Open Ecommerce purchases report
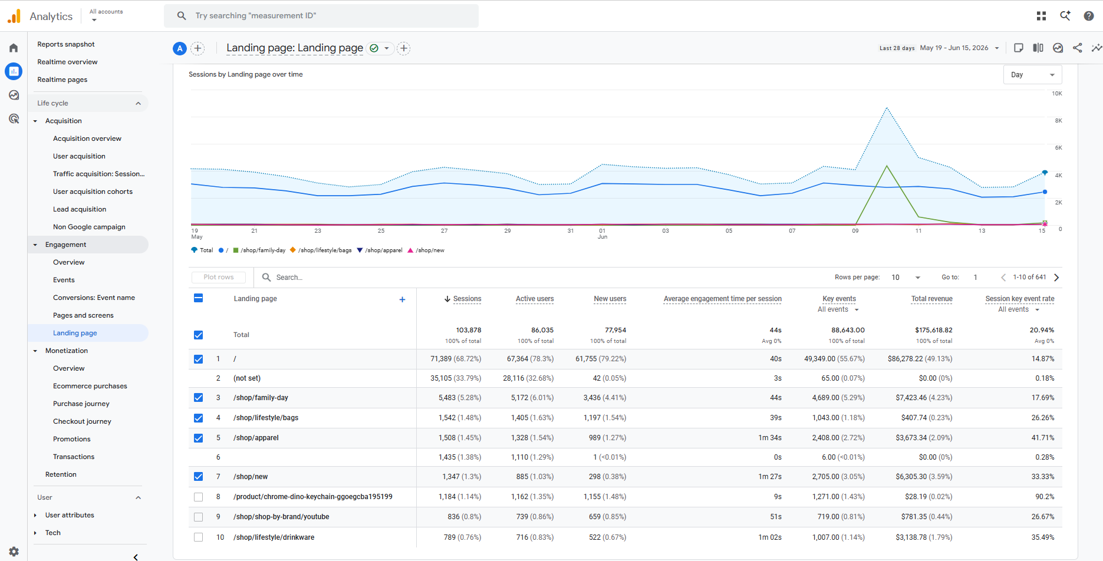 coord(90,386)
